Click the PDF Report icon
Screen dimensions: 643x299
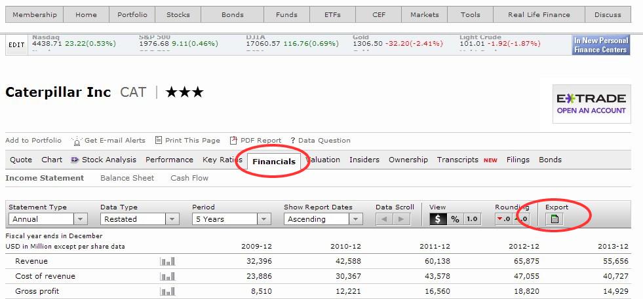233,141
